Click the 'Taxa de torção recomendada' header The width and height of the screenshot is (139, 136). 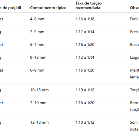pos(89,6)
